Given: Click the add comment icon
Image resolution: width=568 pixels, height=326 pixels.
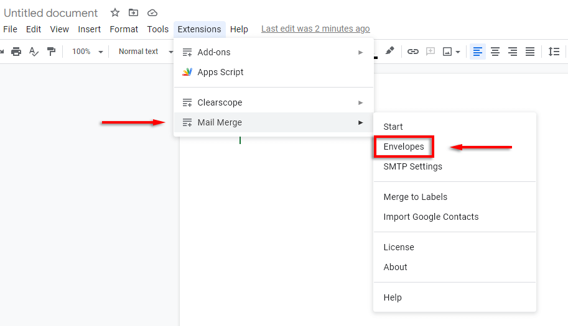Looking at the screenshot, I should [x=431, y=52].
